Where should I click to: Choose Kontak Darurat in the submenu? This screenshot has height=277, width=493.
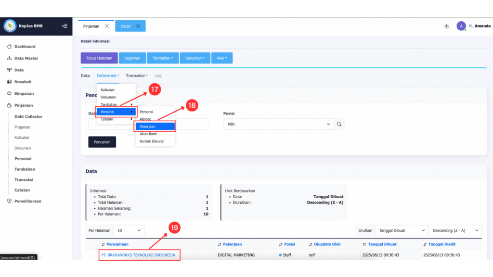tap(152, 141)
